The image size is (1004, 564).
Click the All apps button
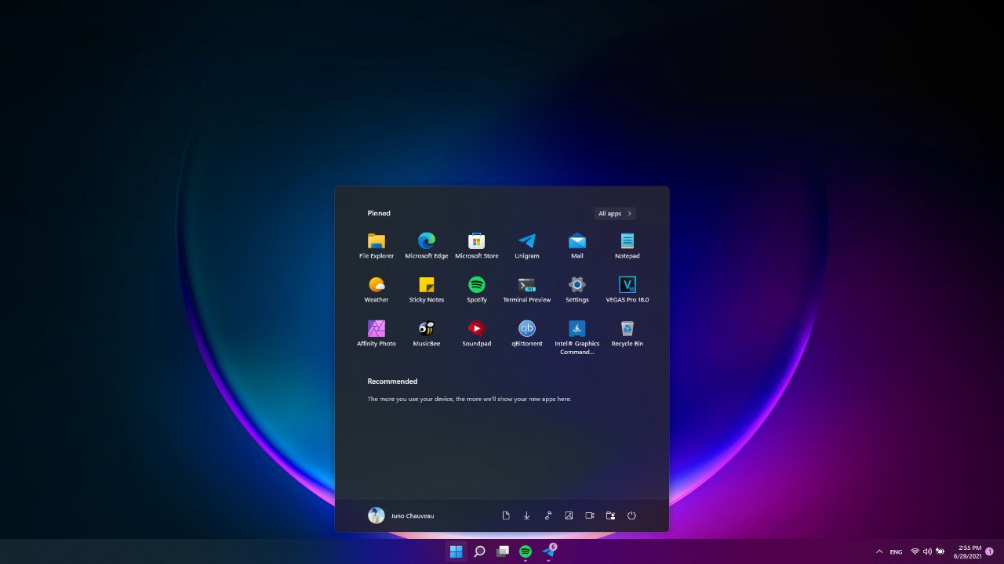tap(615, 213)
